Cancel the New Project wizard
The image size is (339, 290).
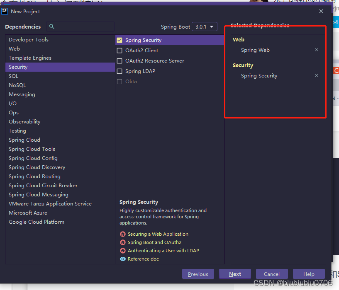[272, 274]
